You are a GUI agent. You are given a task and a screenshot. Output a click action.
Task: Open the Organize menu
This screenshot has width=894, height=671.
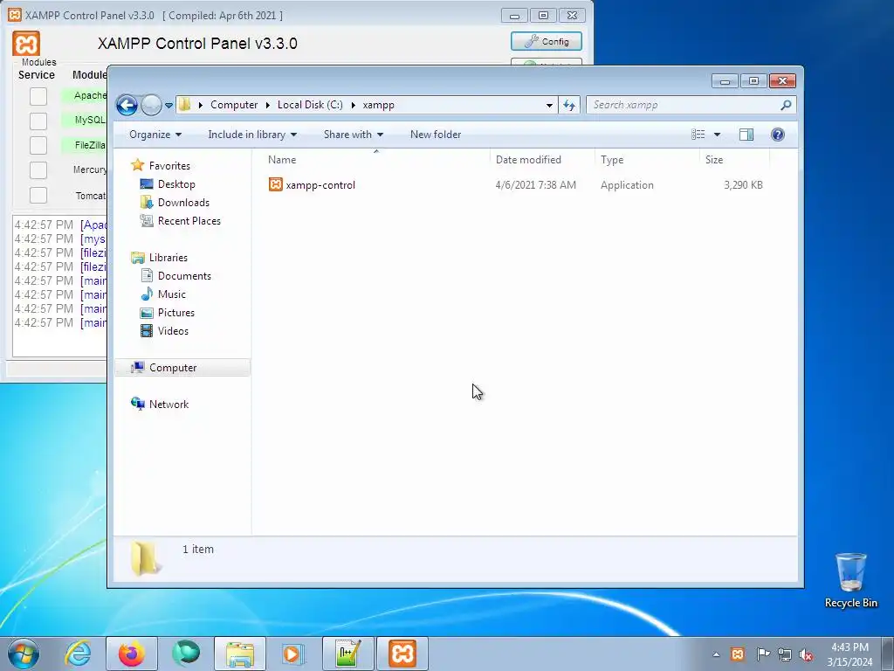tap(155, 135)
